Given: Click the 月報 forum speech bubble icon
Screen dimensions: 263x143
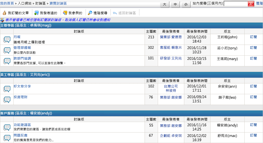Looking at the screenshot, I should coord(7,40).
